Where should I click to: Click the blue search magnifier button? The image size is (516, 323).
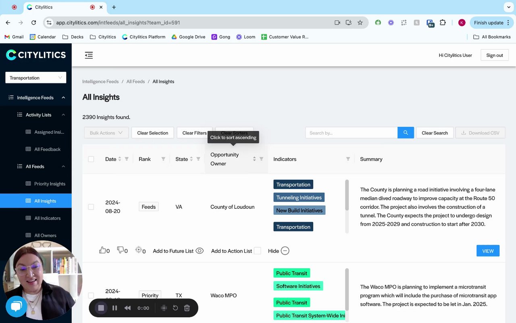pyautogui.click(x=406, y=133)
